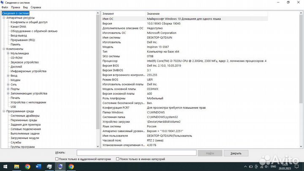
Task: Show hidden tray icons chevron
Action: point(245,167)
